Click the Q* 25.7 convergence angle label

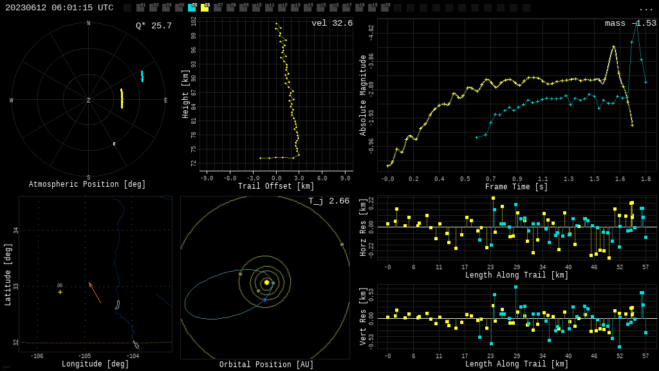pyautogui.click(x=153, y=26)
